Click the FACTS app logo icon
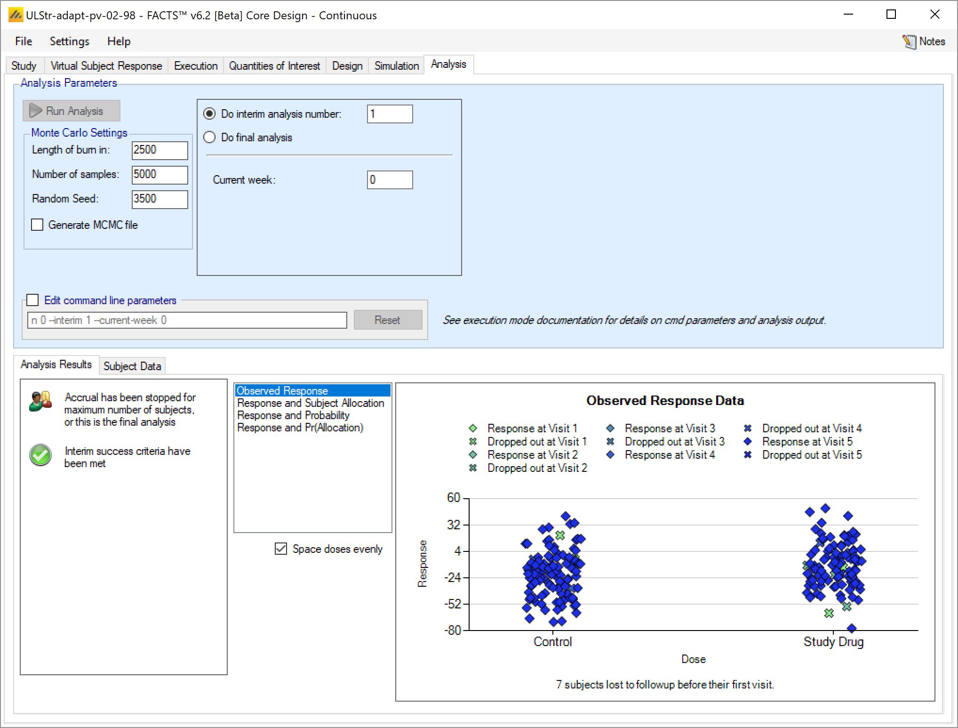This screenshot has height=728, width=958. (x=15, y=15)
